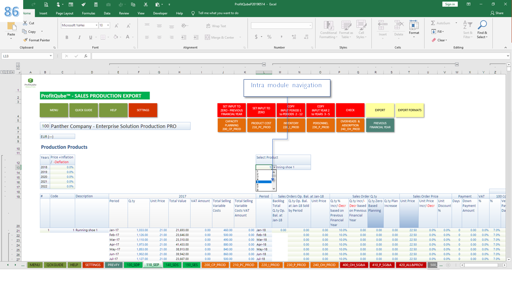Open the Developer ribbon tab
The image size is (512, 288).
[x=160, y=13]
